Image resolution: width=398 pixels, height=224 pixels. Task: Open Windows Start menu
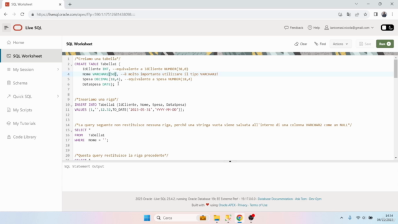coord(147,218)
